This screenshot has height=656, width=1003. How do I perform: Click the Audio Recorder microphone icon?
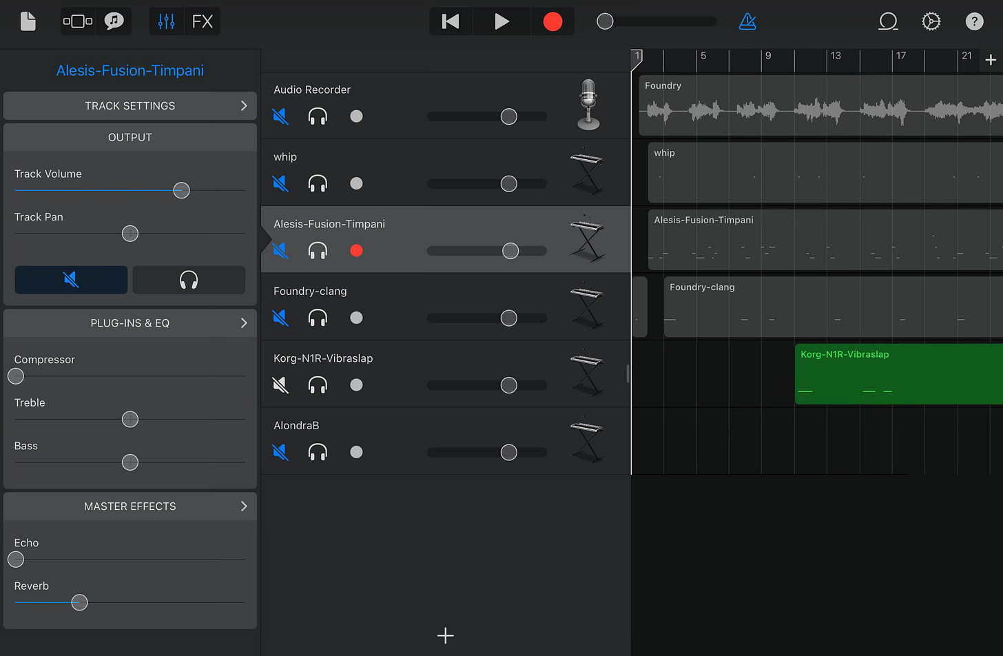[x=588, y=105]
